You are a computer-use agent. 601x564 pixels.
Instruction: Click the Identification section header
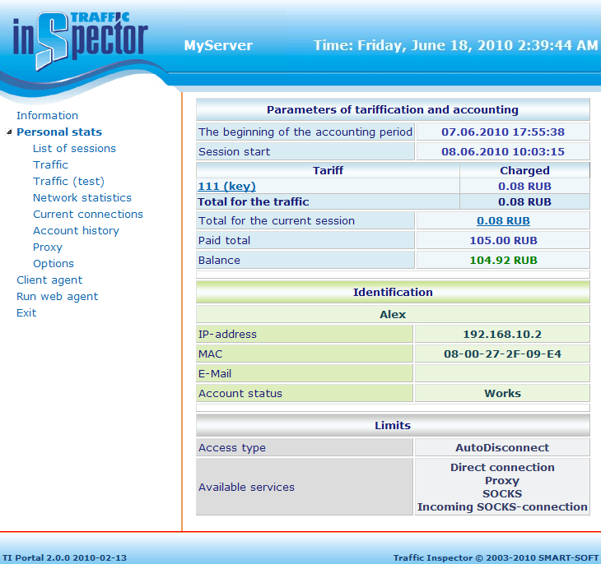393,292
